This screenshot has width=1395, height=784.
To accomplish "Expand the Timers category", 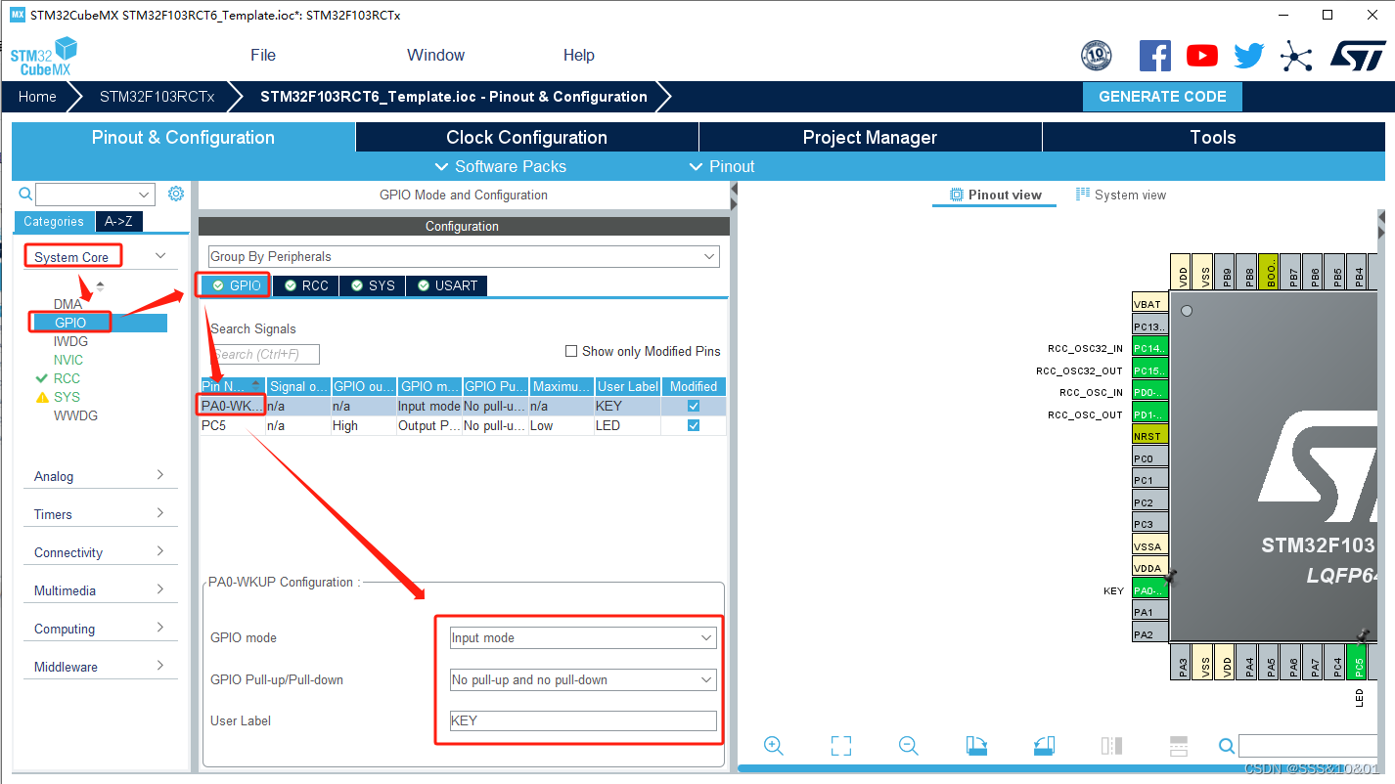I will pyautogui.click(x=160, y=513).
